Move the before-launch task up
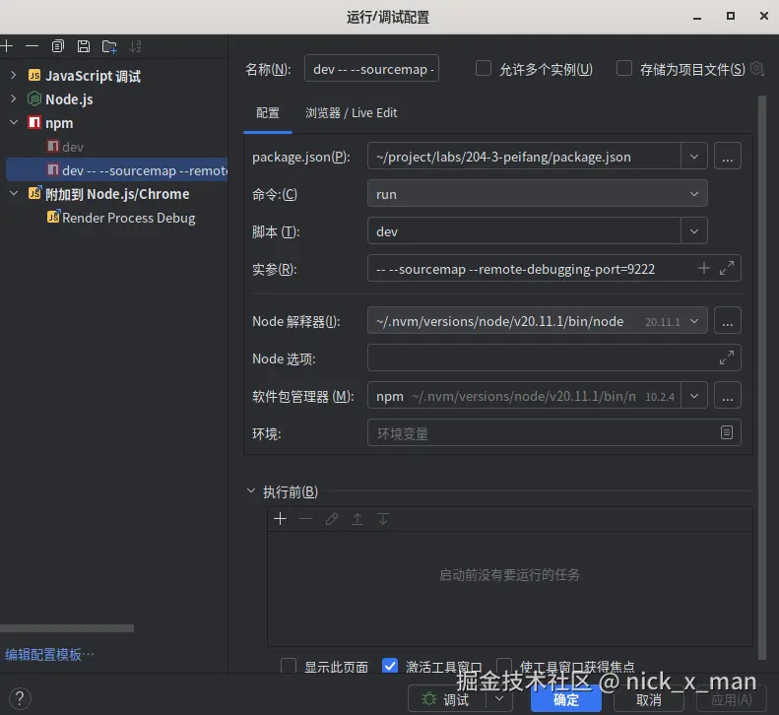Screen dimensions: 779x715 coord(357,519)
